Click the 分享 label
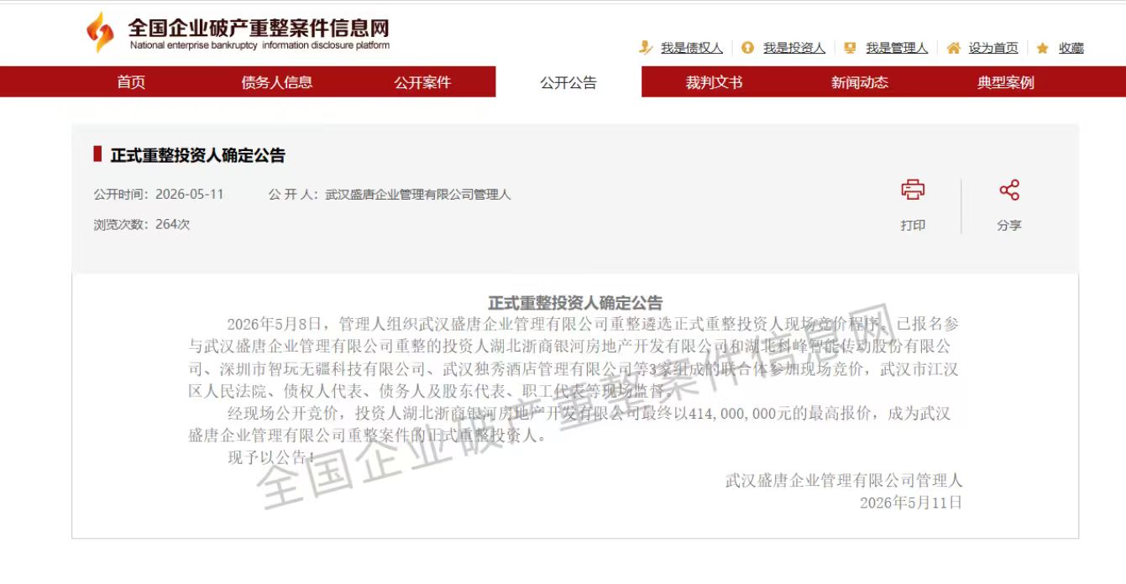Viewport: 1126px width, 584px height. [x=1009, y=225]
